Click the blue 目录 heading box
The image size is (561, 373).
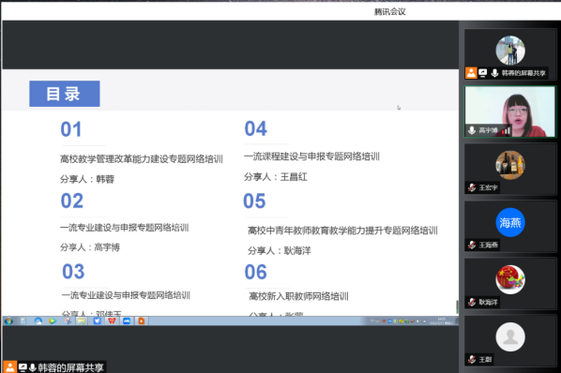[x=65, y=94]
